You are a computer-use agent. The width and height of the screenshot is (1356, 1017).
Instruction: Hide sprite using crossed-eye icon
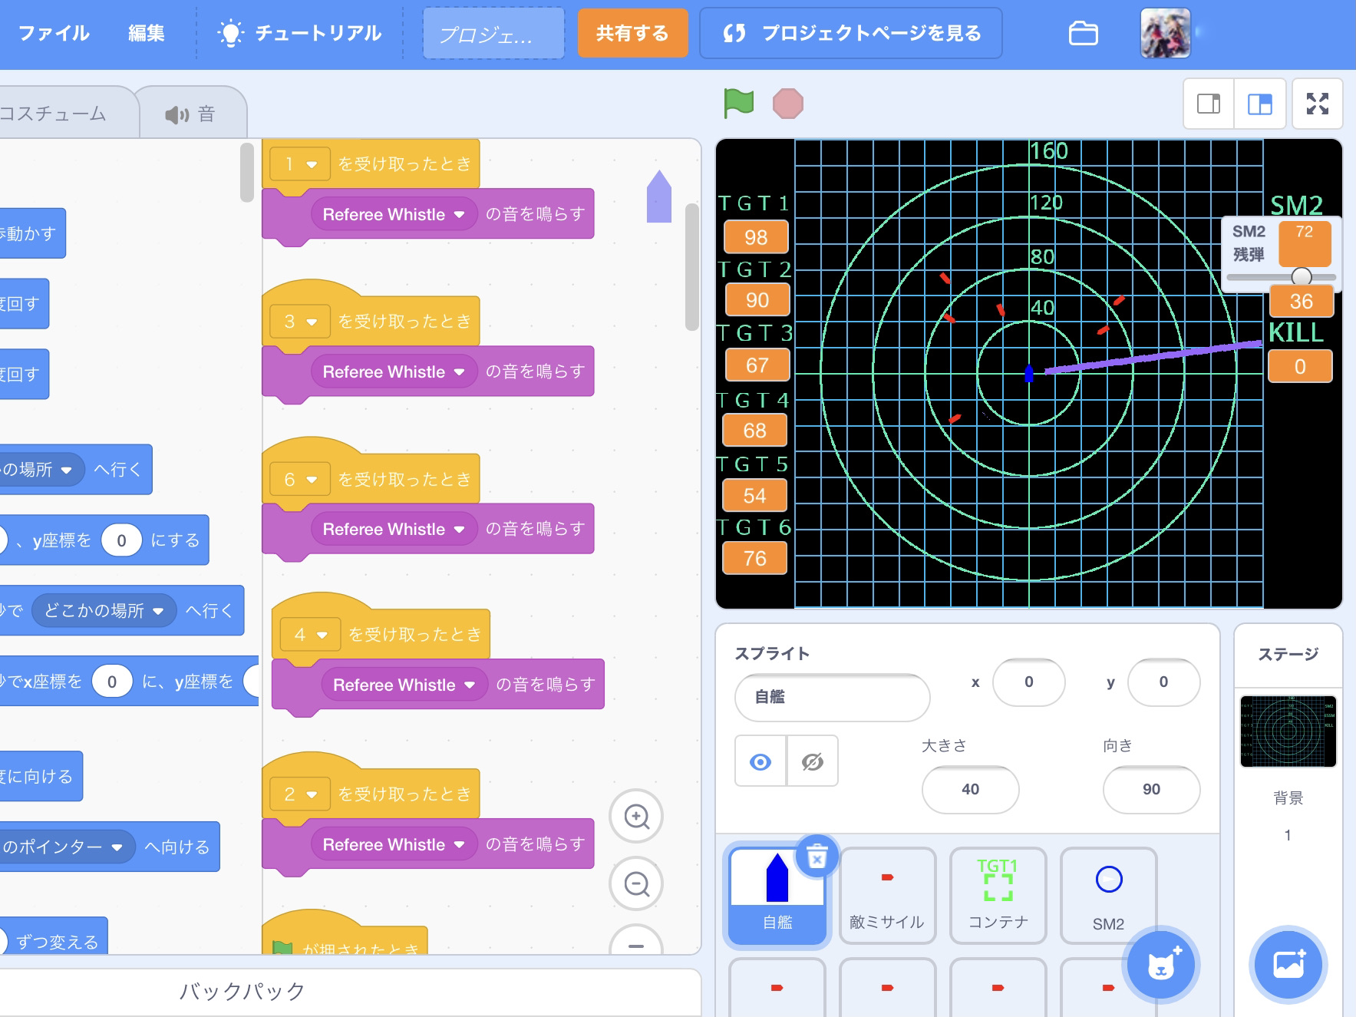click(812, 761)
